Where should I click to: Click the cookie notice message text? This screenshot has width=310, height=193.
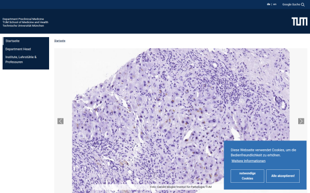click(x=263, y=153)
